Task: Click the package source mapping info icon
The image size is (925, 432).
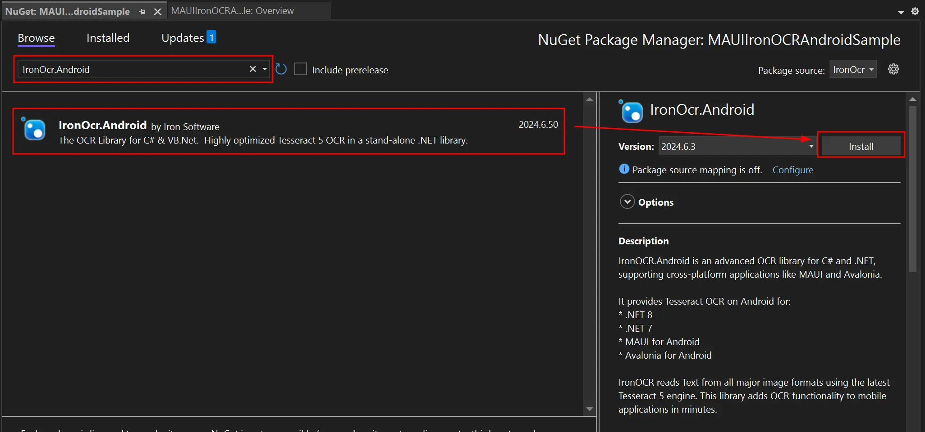Action: [624, 169]
